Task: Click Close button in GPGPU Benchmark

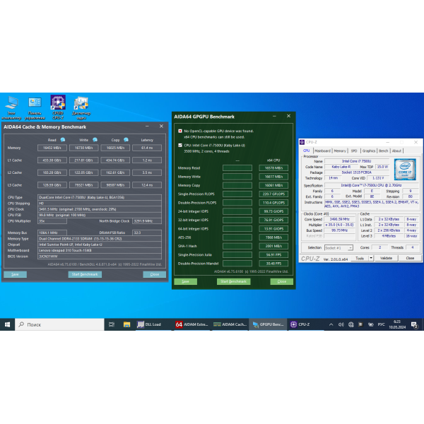Action: [x=281, y=281]
